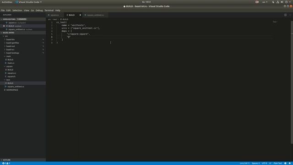
Task: Open the Selection menu
Action: click(x=17, y=10)
